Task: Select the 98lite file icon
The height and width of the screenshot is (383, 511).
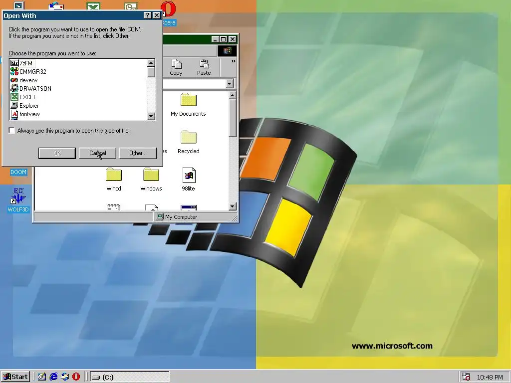Action: pos(188,180)
